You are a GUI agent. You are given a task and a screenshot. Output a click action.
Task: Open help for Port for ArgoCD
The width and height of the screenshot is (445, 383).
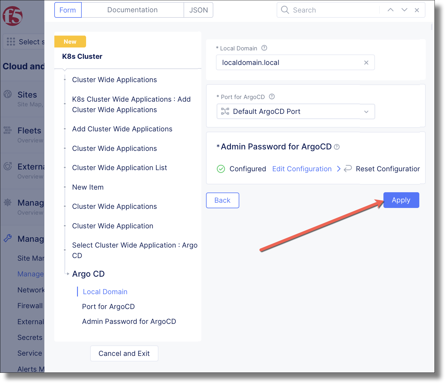pos(272,97)
